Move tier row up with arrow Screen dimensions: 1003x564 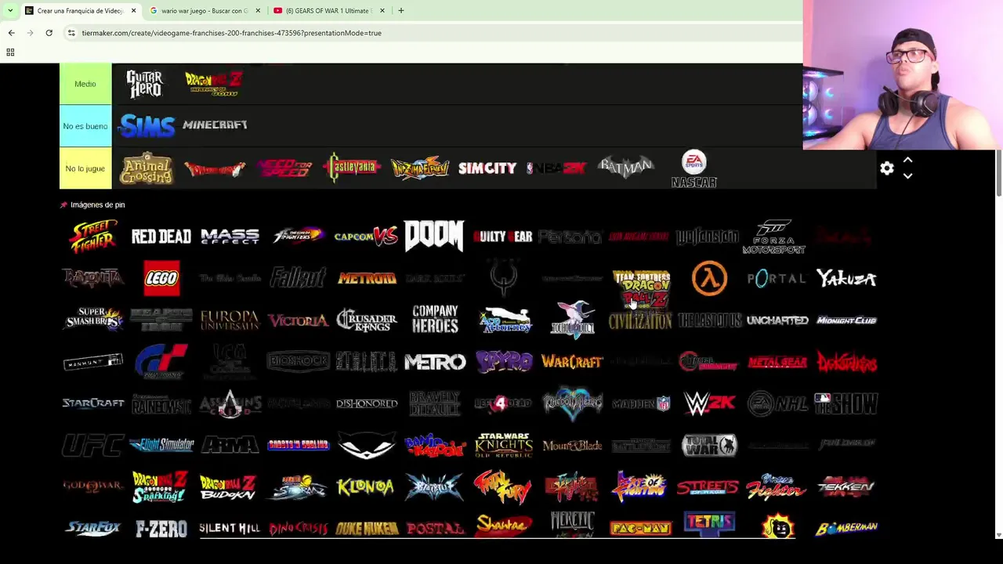point(907,160)
